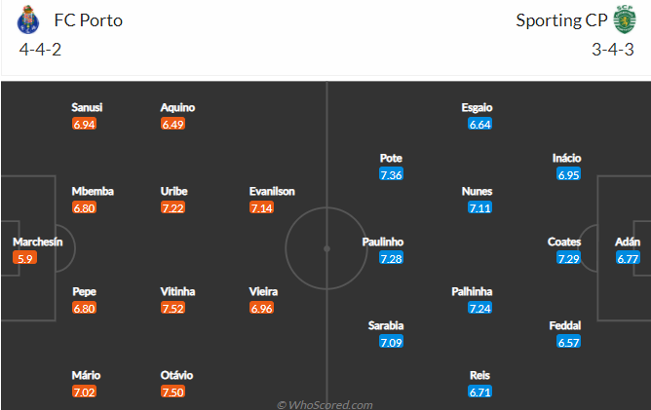Select Adán's 6.77 rating badge
651x410 pixels.
coord(628,258)
